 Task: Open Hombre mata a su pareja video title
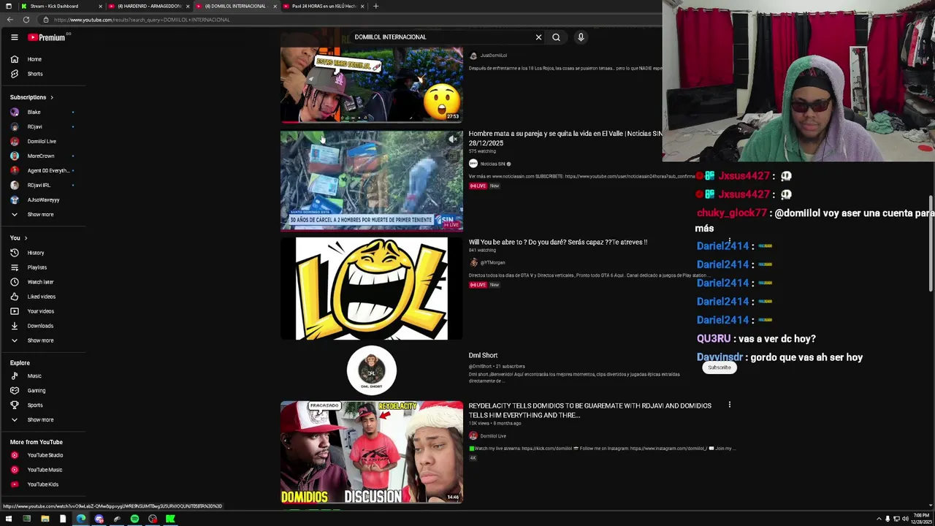point(565,138)
